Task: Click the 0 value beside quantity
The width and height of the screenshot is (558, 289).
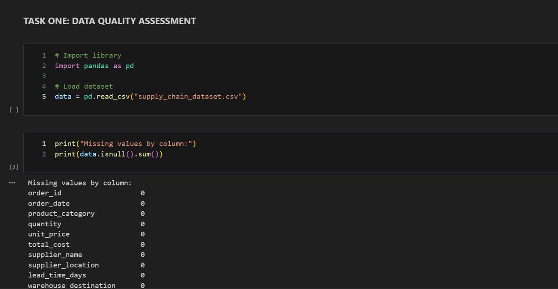Action: click(x=143, y=223)
